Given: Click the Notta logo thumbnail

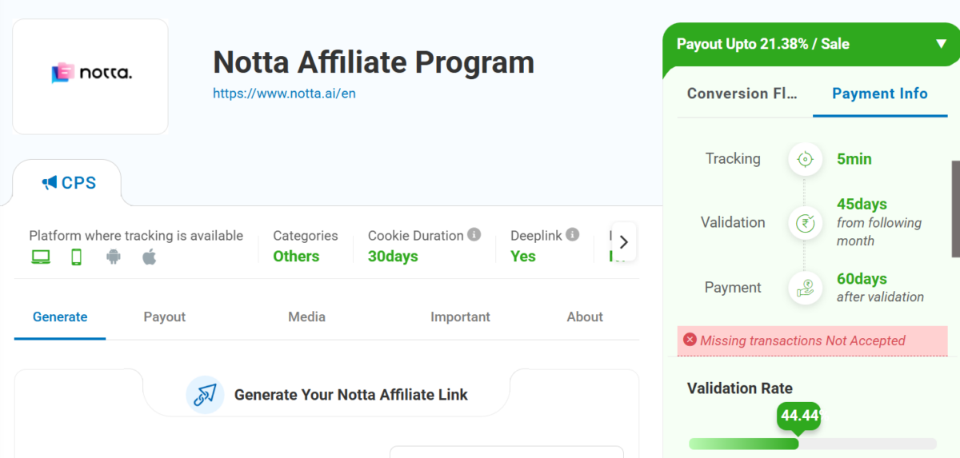Looking at the screenshot, I should click(x=90, y=74).
